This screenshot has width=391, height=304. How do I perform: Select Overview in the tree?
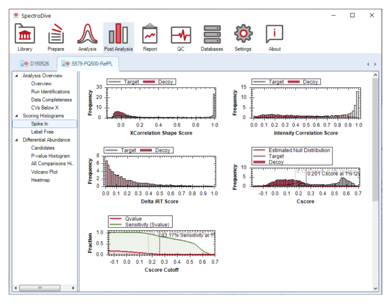tap(41, 83)
